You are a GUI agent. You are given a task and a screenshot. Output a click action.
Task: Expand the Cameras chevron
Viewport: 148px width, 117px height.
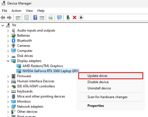(8, 46)
